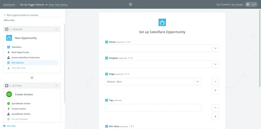Go to Dashboard link
This screenshot has width=261, height=129.
coord(9,5)
